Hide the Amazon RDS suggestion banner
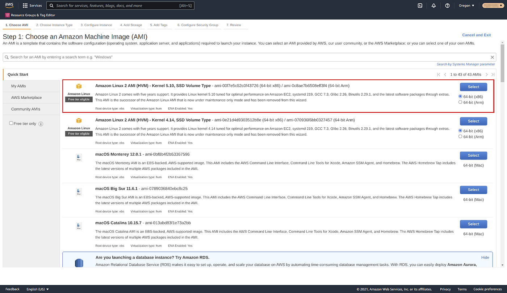The width and height of the screenshot is (507, 293). pyautogui.click(x=485, y=257)
